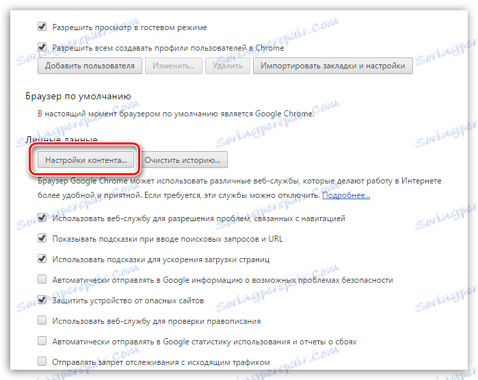This screenshot has width=478, height=380.
Task: Enable 'Отправлять запрет отслеживания с исходящим трафиком'
Action: [42, 362]
